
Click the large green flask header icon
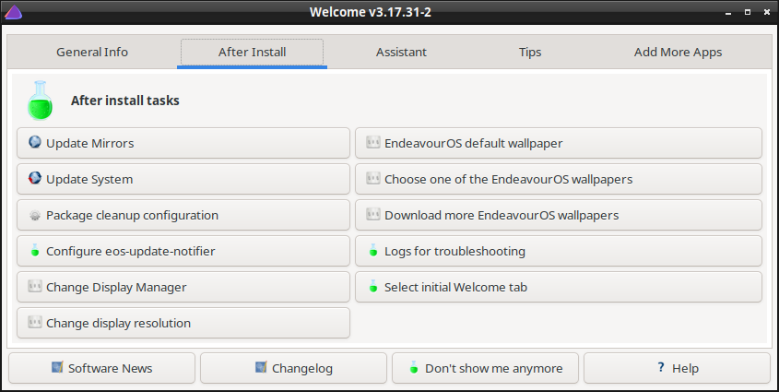pos(40,101)
